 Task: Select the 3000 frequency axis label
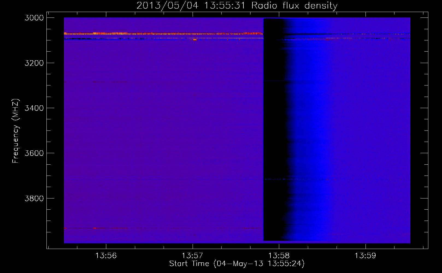click(x=34, y=18)
